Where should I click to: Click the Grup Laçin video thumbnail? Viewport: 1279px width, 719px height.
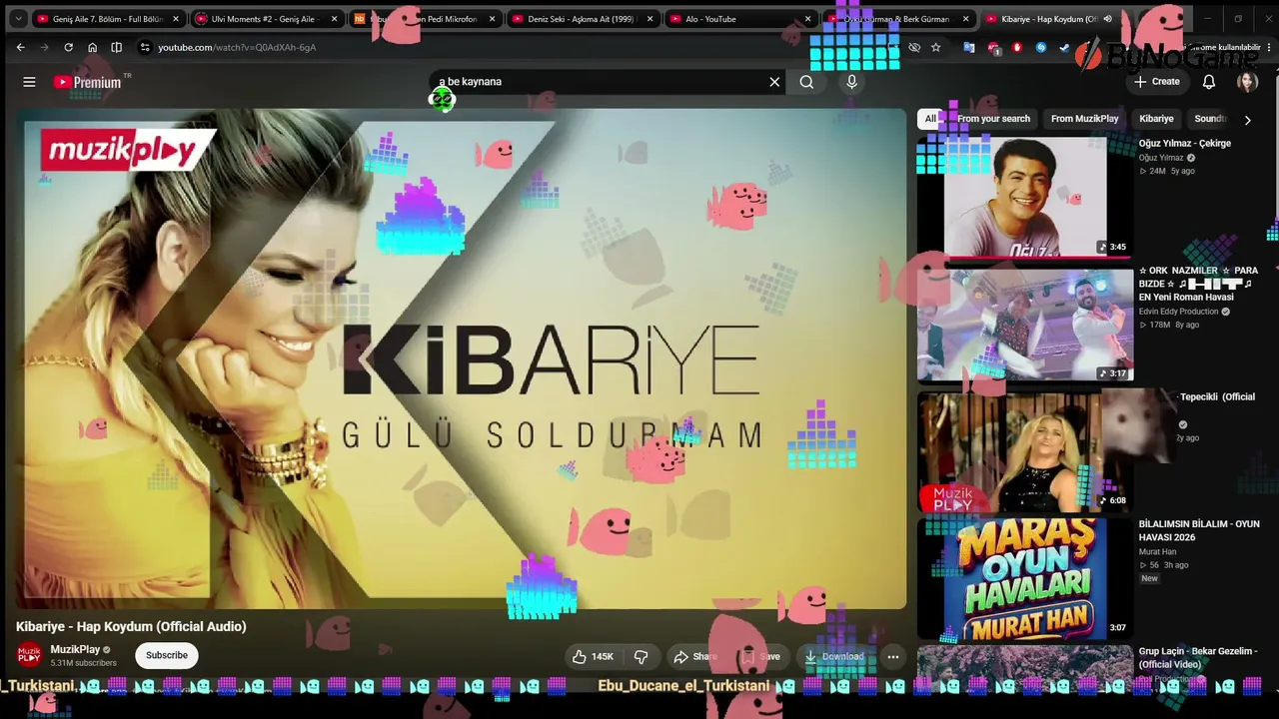click(x=1025, y=669)
